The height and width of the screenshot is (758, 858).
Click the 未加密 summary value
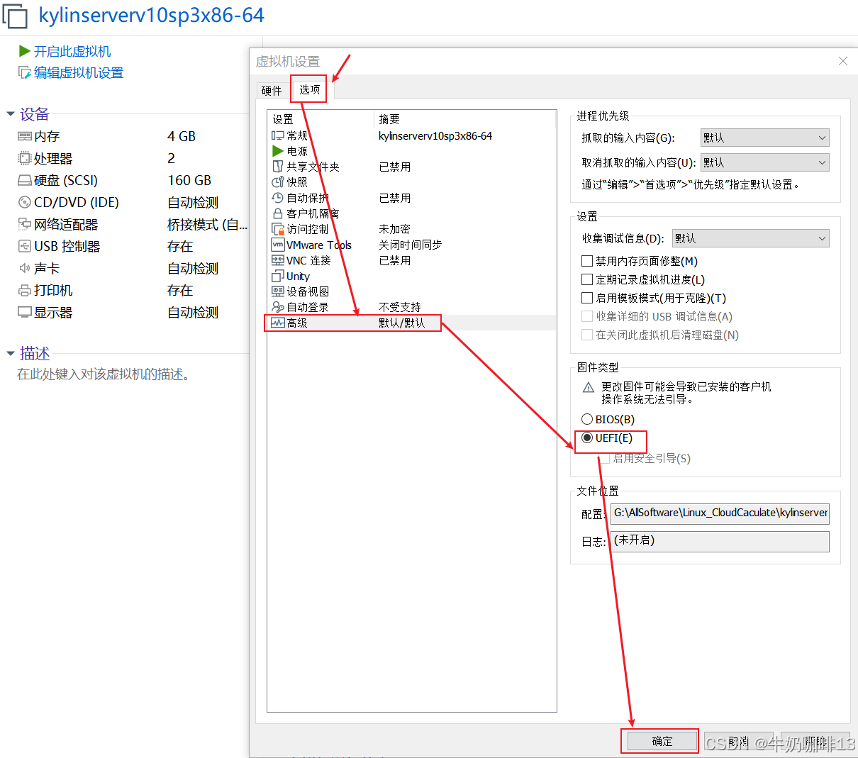pyautogui.click(x=395, y=229)
